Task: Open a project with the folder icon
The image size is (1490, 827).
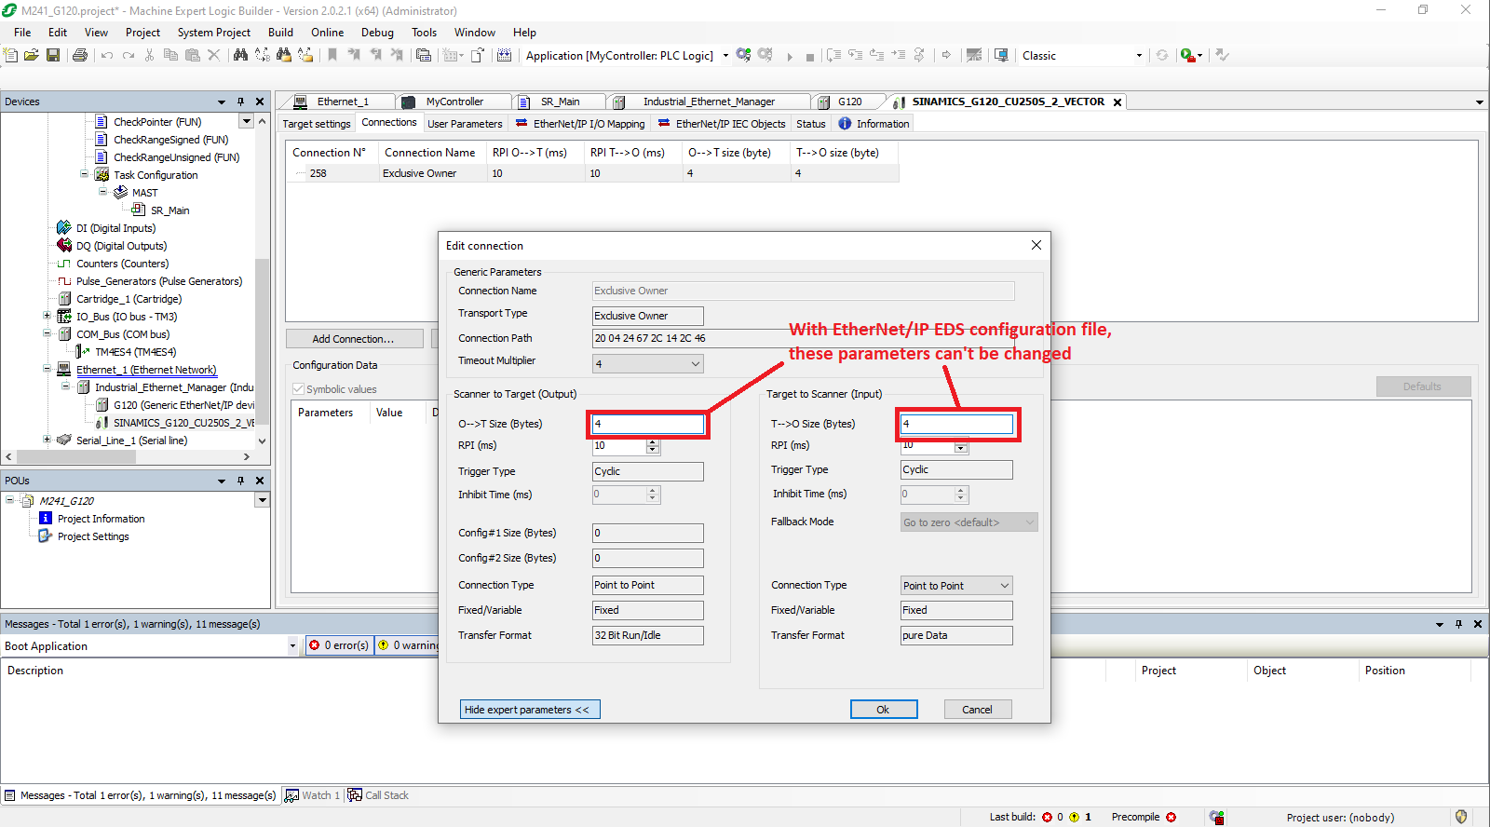Action: pyautogui.click(x=32, y=56)
